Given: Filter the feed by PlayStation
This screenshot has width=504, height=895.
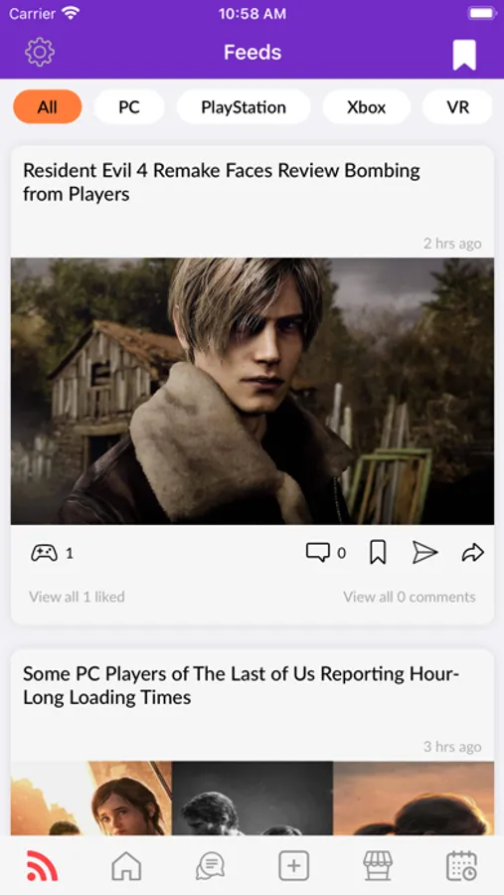Looking at the screenshot, I should (x=244, y=106).
